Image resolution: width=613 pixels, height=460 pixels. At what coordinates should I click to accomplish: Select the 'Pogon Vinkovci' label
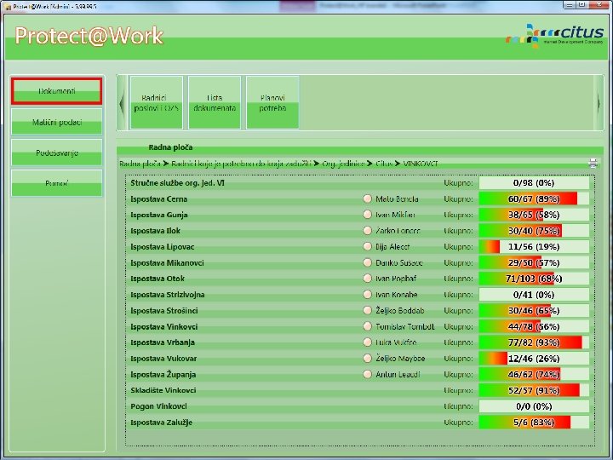tap(158, 406)
